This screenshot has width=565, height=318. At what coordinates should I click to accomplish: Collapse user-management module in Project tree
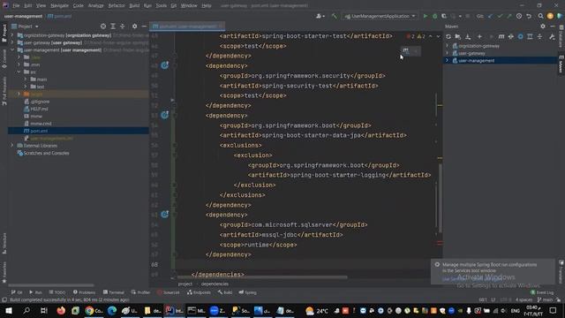[x=12, y=50]
